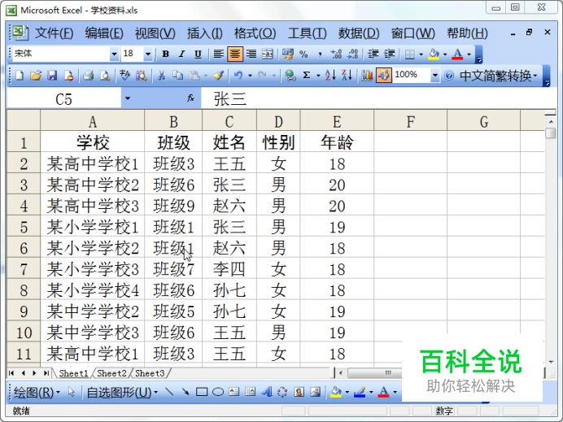Toggle Align Right

click(251, 54)
